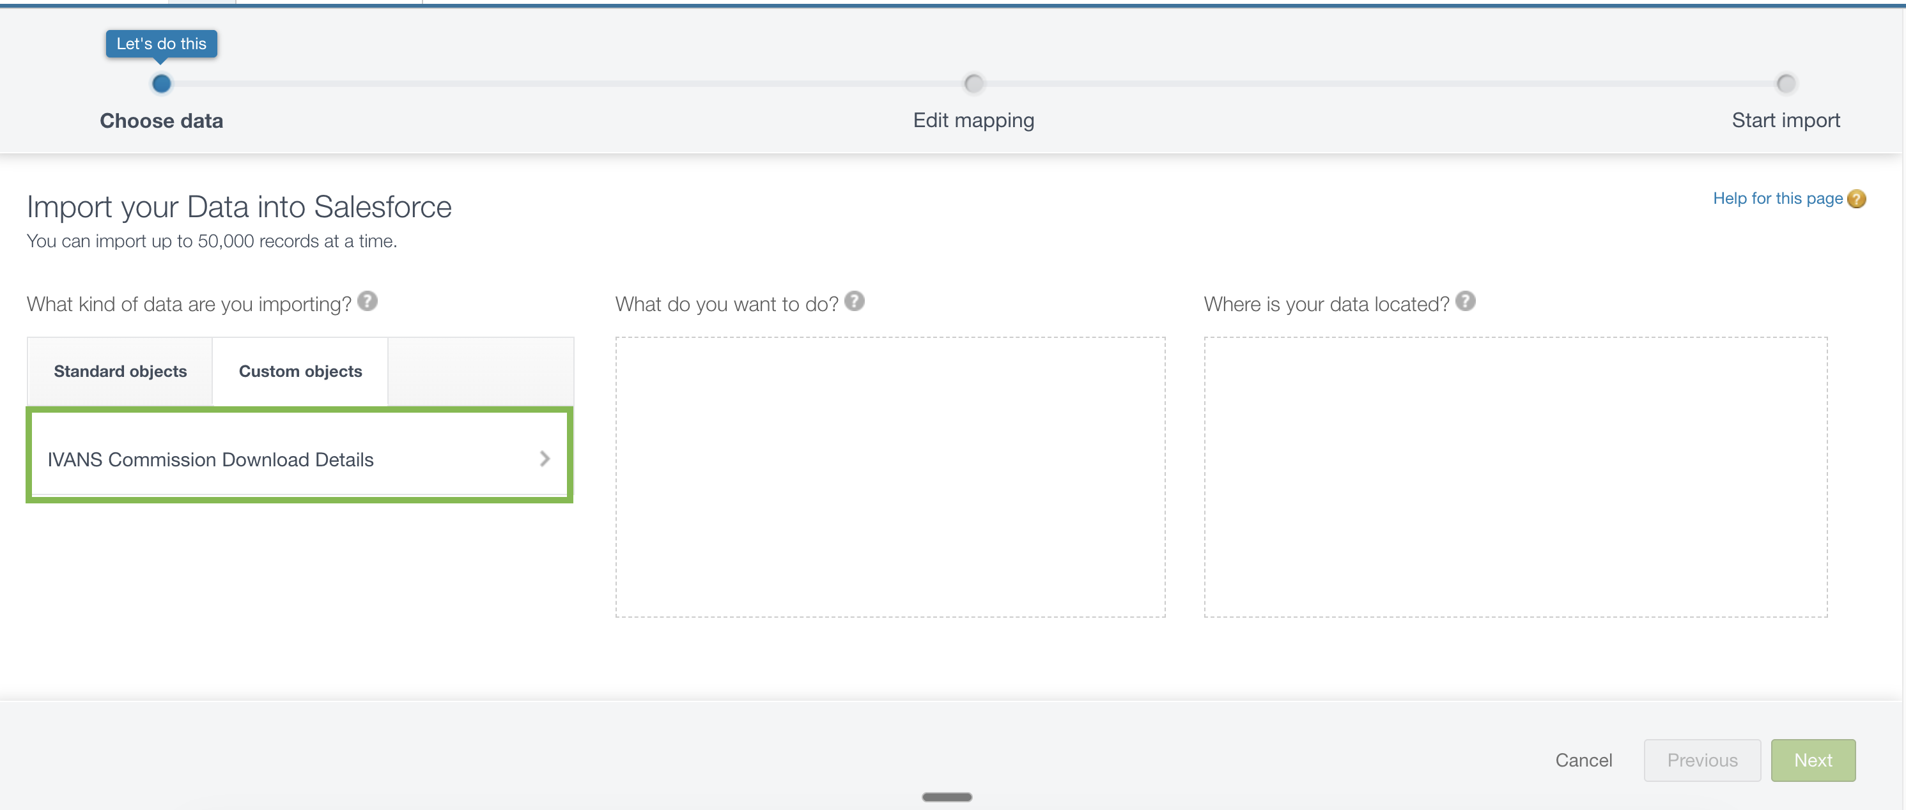Expand the IVANS Commission Download Details chevron
Viewport: 1906px width, 810px height.
point(545,459)
